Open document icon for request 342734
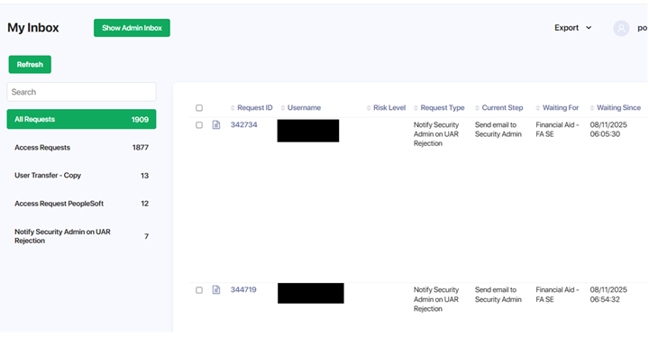This screenshot has width=649, height=346. click(216, 124)
